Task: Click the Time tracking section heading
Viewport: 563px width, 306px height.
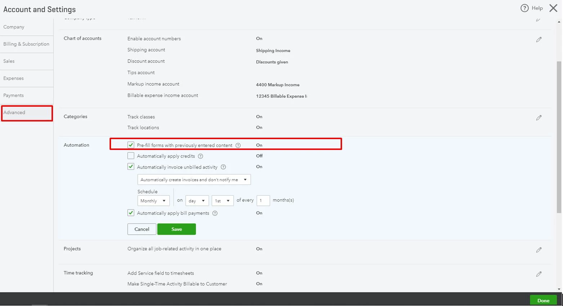Action: click(78, 273)
